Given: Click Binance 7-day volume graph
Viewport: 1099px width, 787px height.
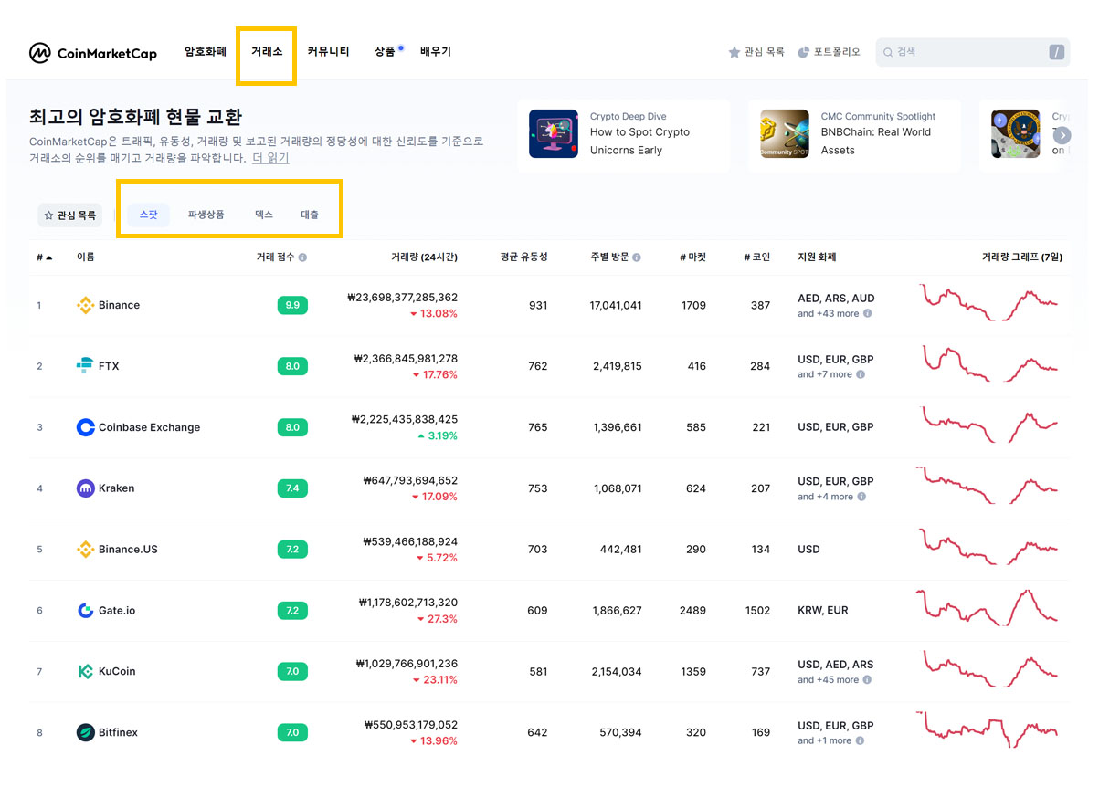Looking at the screenshot, I should 988,303.
